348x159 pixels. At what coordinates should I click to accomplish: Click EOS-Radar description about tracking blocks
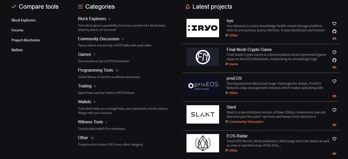[278, 143]
